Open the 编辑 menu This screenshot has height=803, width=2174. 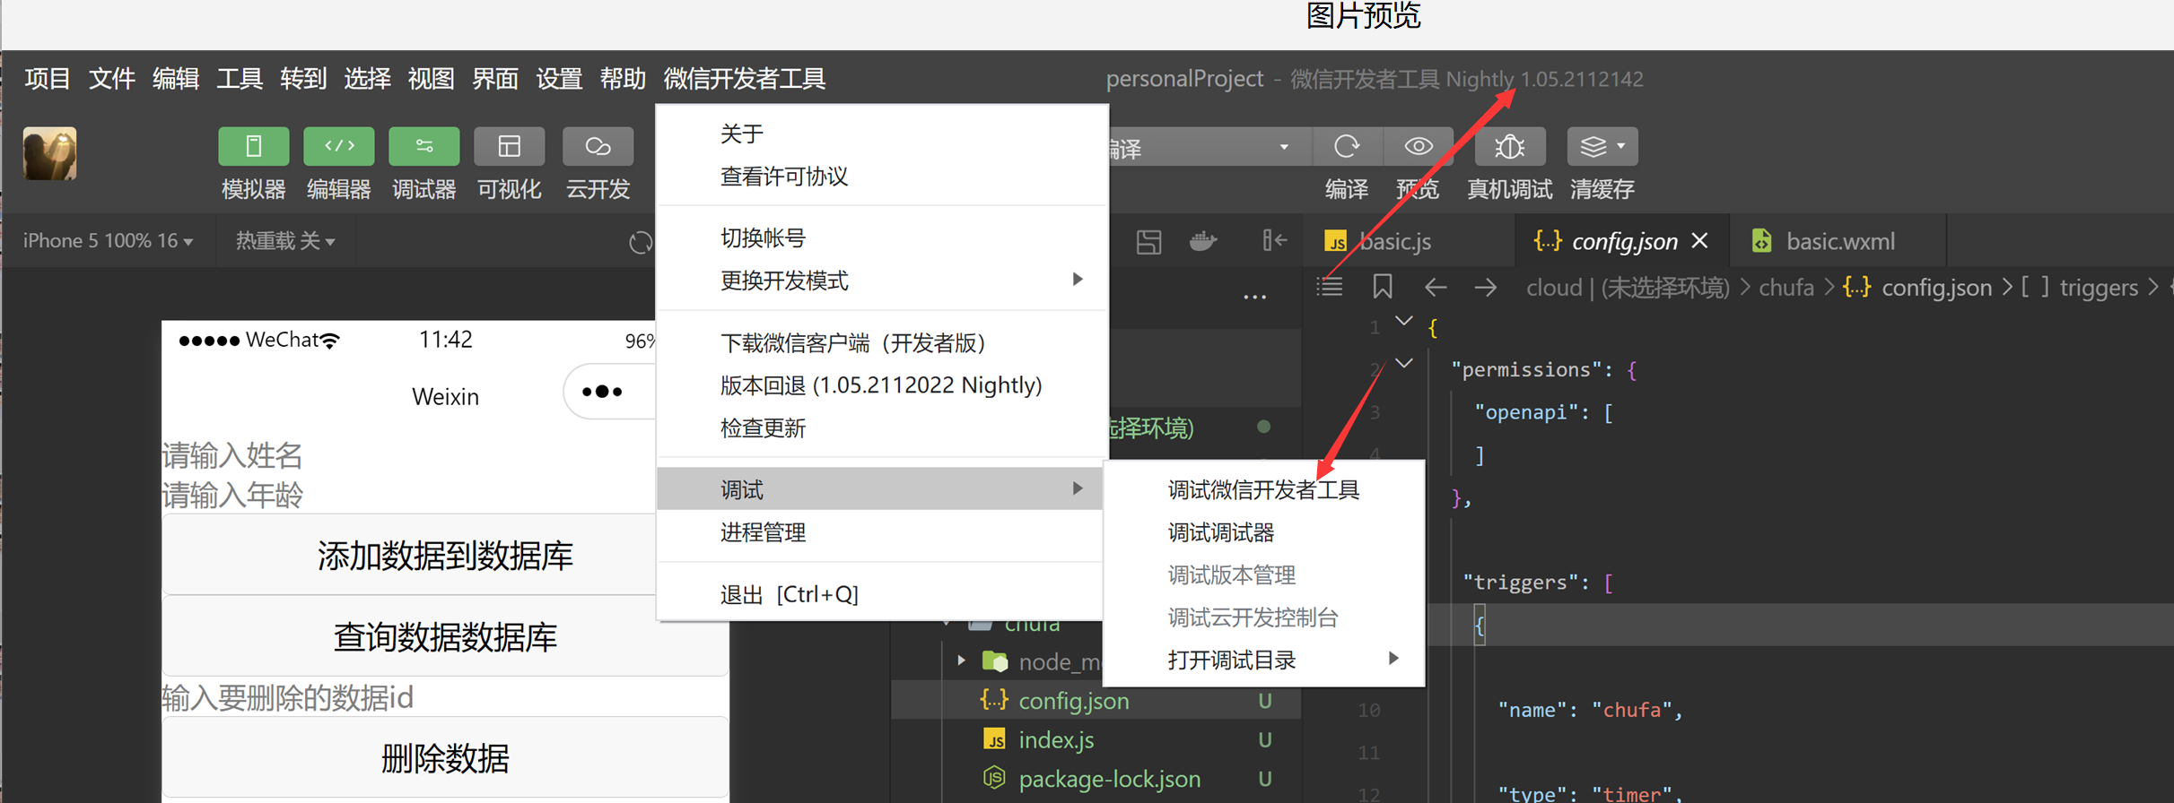[175, 79]
